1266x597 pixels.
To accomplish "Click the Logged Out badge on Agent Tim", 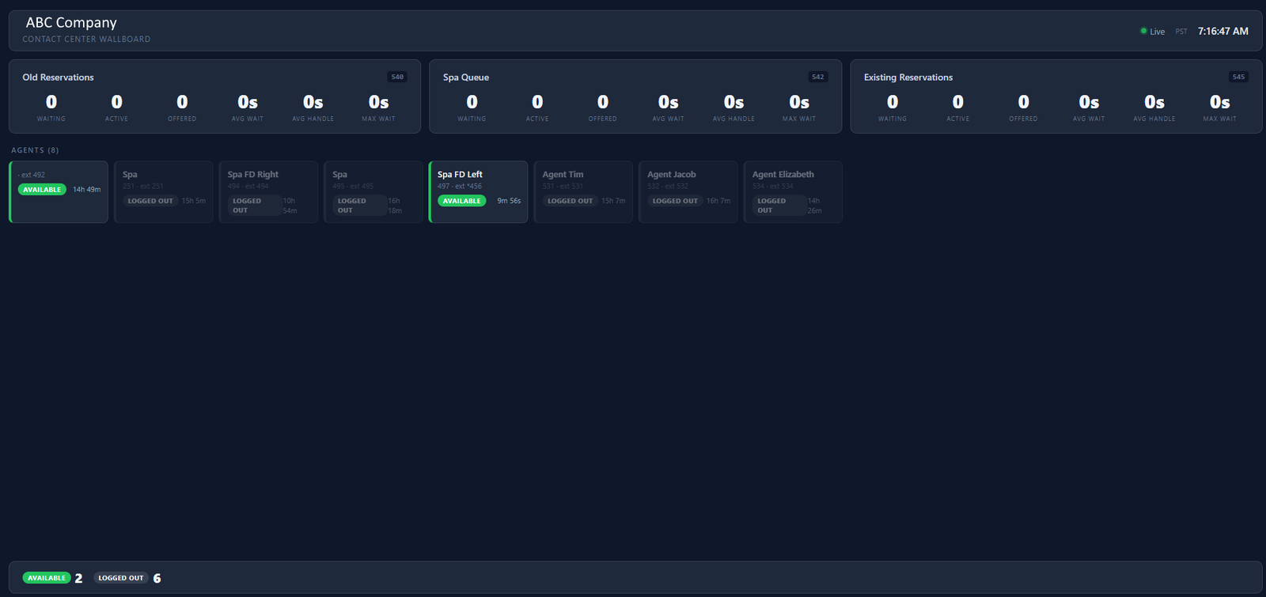I will point(570,201).
